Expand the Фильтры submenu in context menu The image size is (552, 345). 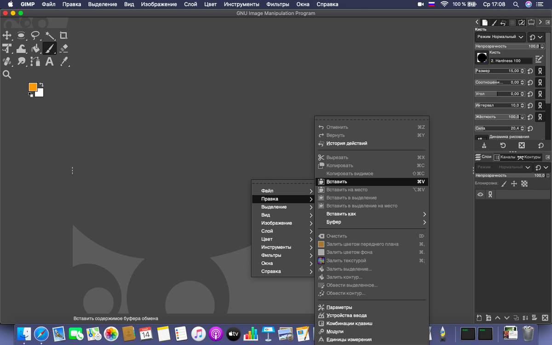(283, 255)
